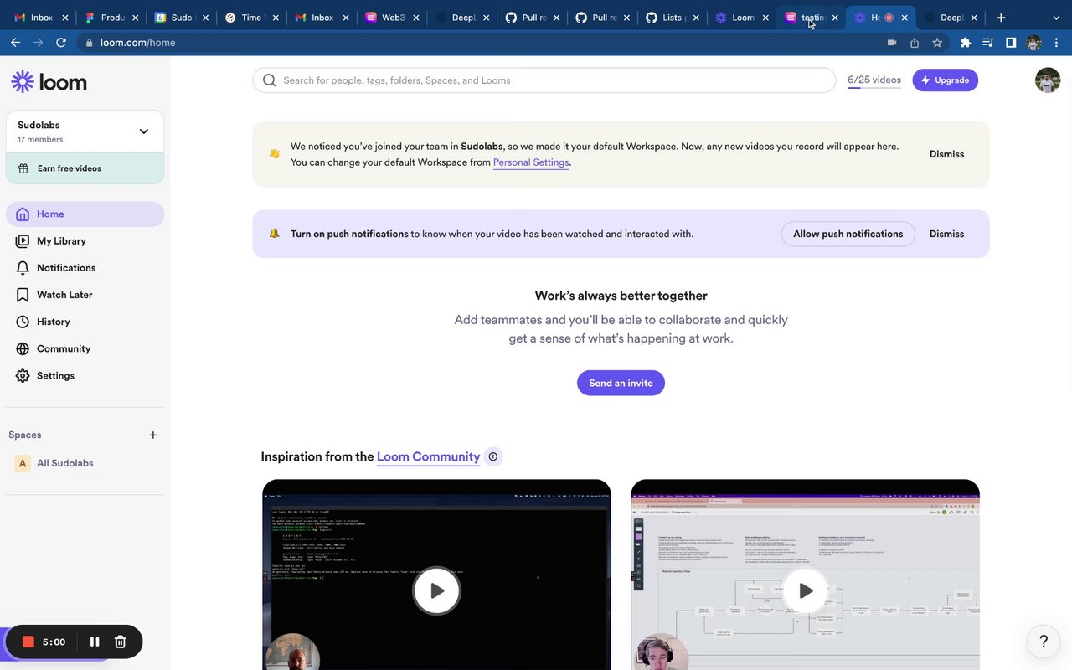Reload the page
Screen dimensions: 1072x670
click(61, 42)
